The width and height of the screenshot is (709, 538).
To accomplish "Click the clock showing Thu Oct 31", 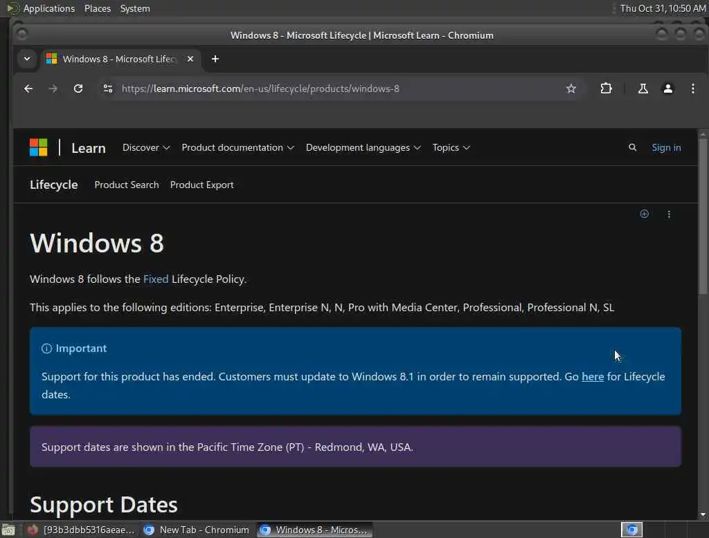I will pyautogui.click(x=663, y=8).
